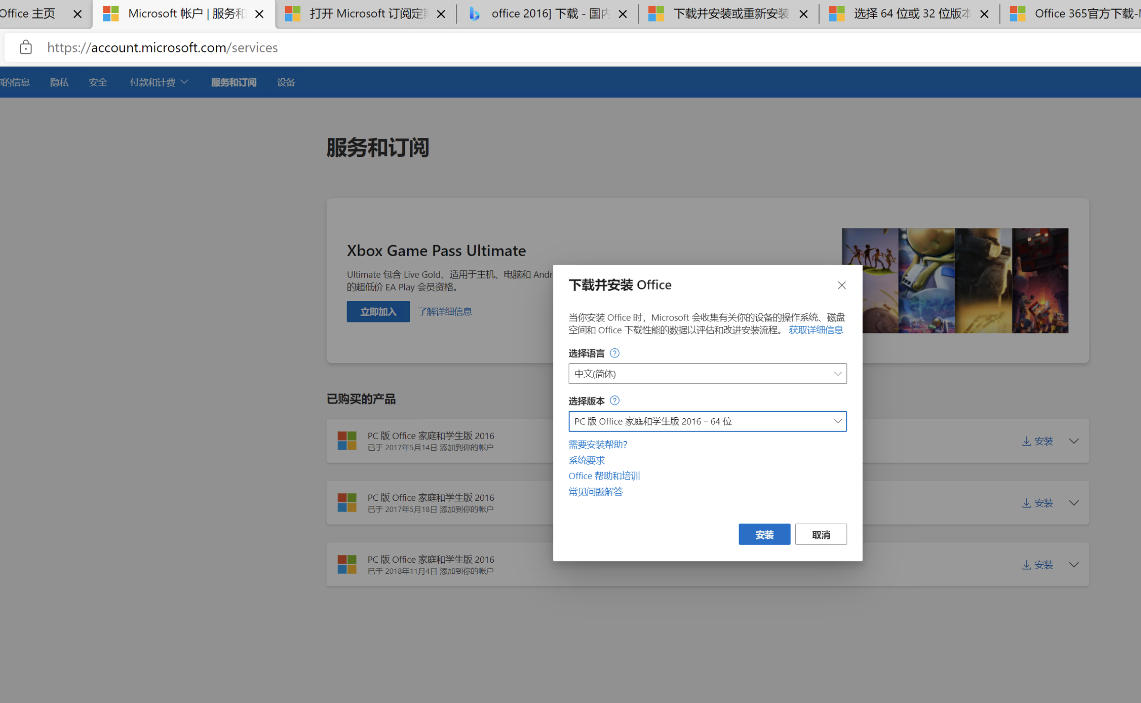Close the 64-bit or 32-bit version tab
1141x703 pixels.
[984, 14]
